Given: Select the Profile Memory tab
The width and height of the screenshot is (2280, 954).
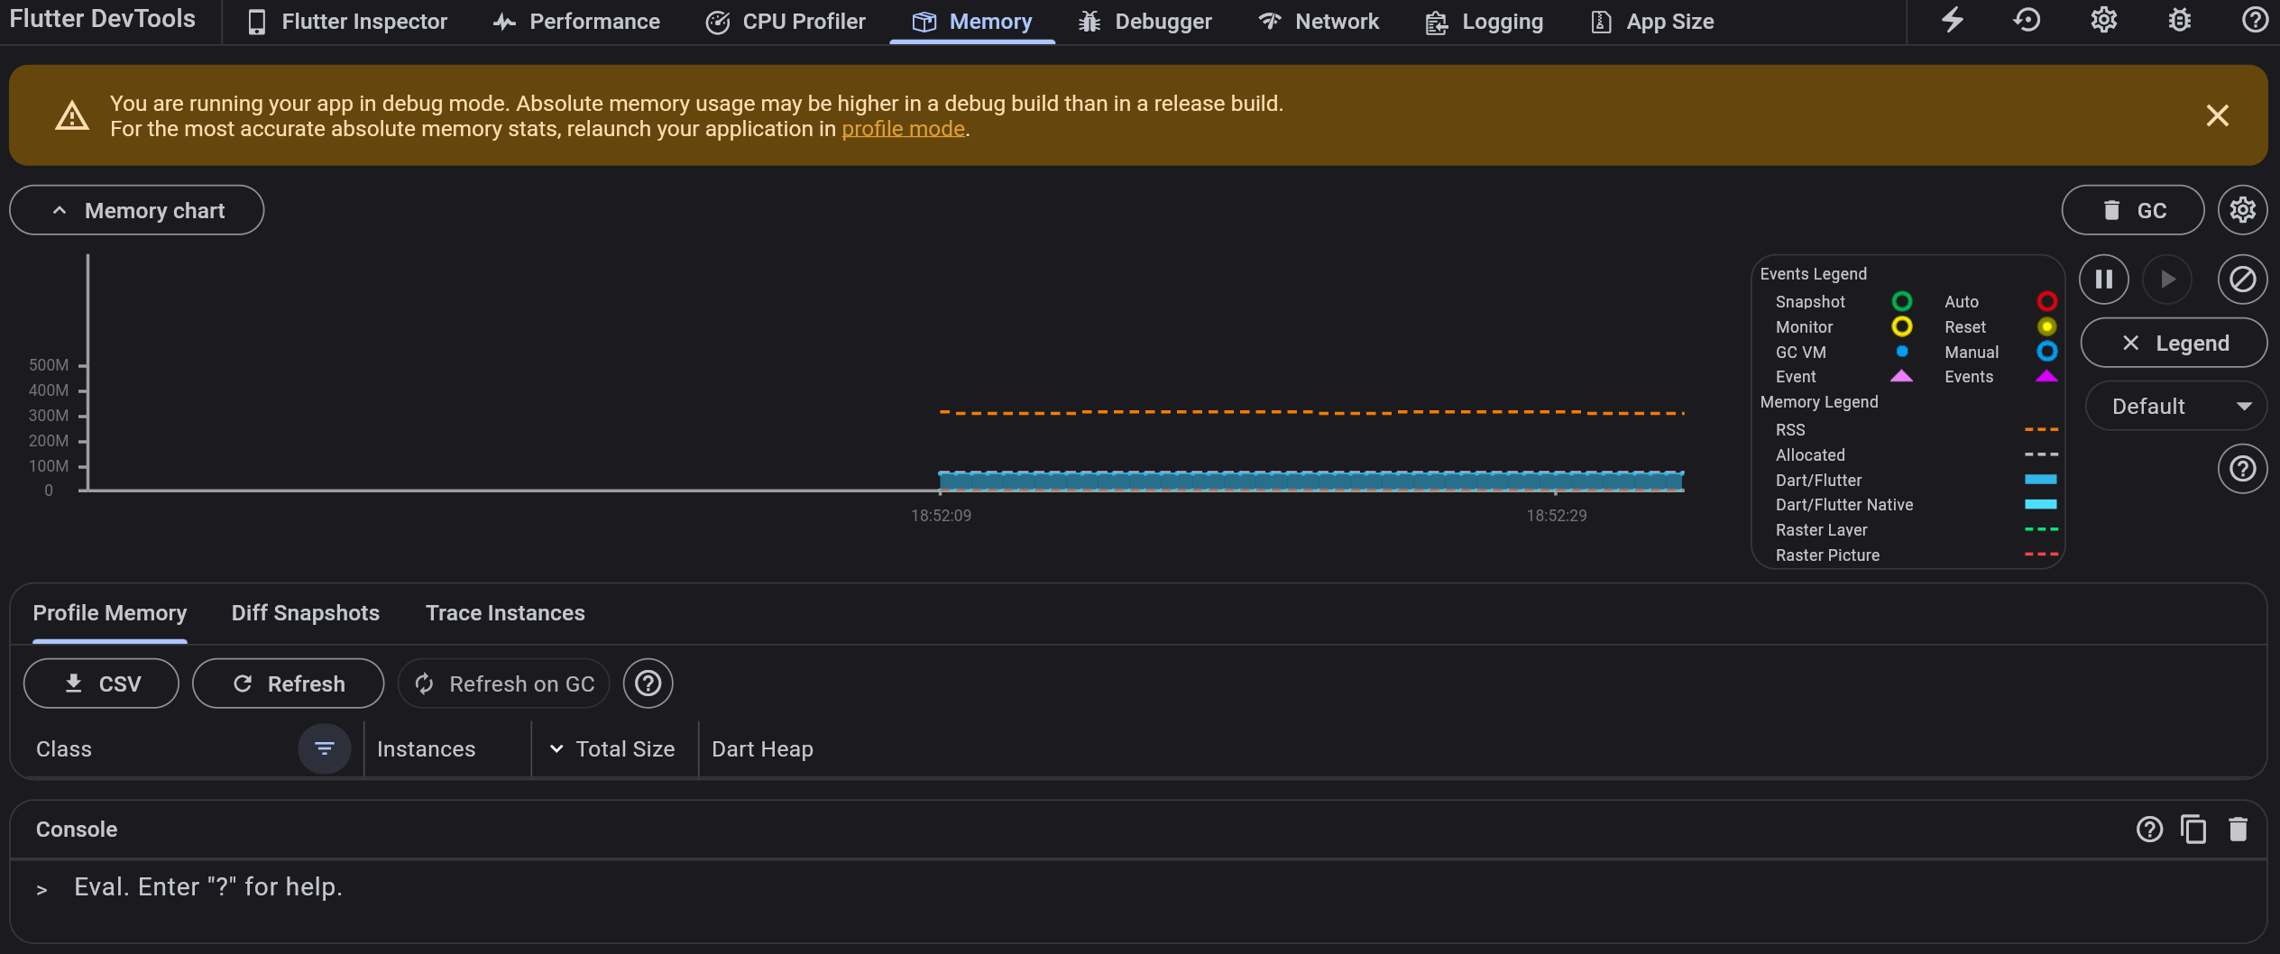Looking at the screenshot, I should pyautogui.click(x=110, y=613).
